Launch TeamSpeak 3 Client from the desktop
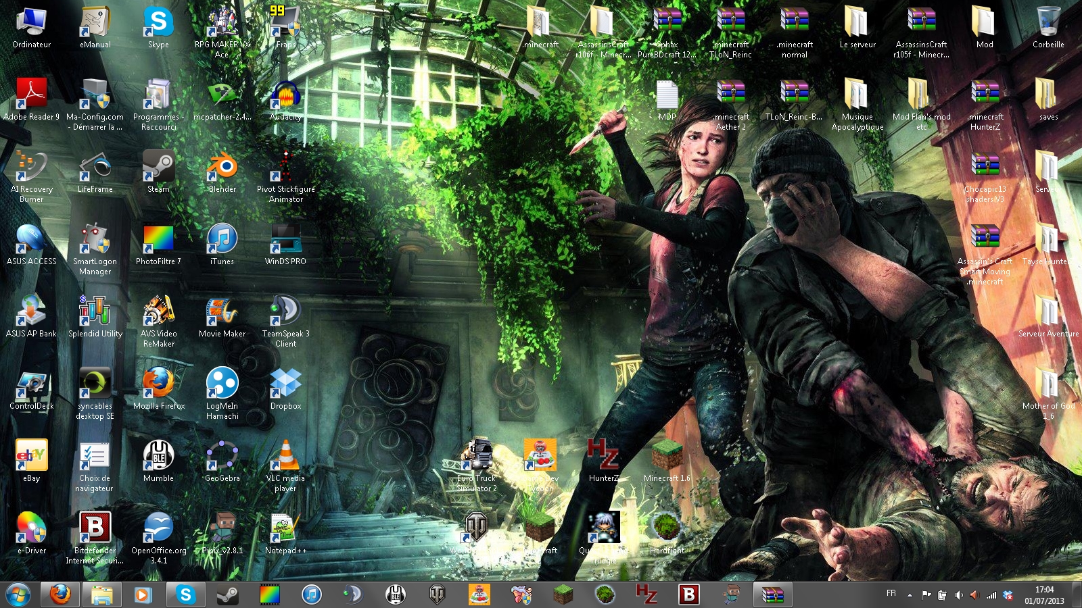 coord(285,321)
